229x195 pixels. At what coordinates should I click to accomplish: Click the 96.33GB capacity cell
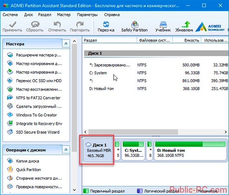[192, 73]
